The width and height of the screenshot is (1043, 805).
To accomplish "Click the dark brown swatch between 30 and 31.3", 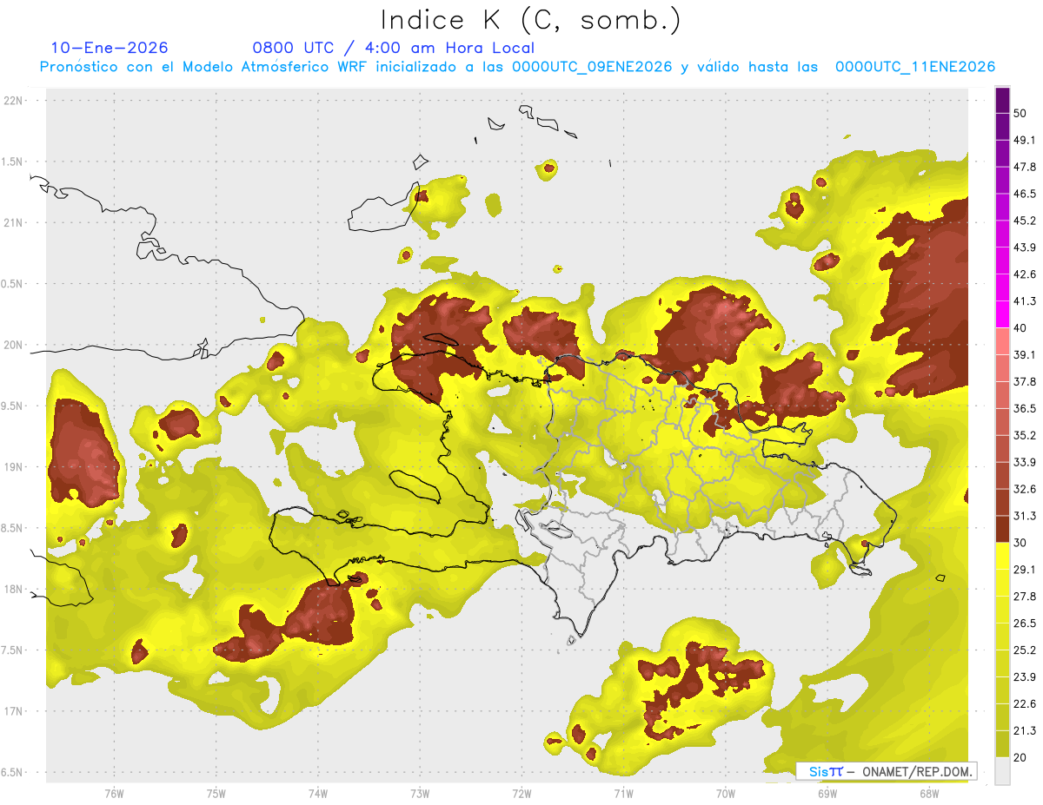I will [x=1003, y=529].
